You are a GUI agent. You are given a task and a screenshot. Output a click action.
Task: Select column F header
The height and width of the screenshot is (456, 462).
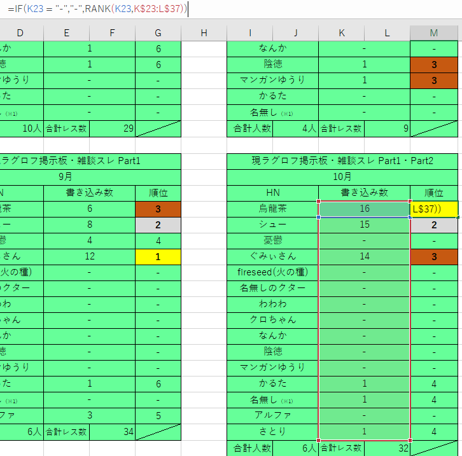click(112, 32)
